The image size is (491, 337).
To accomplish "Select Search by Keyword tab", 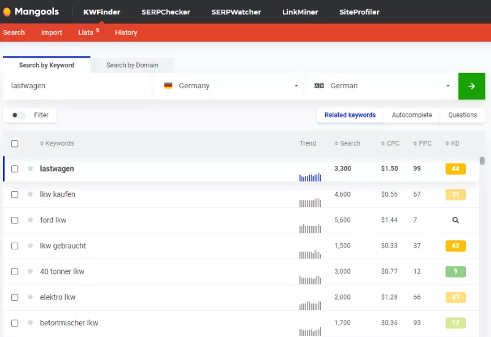I will click(x=47, y=65).
